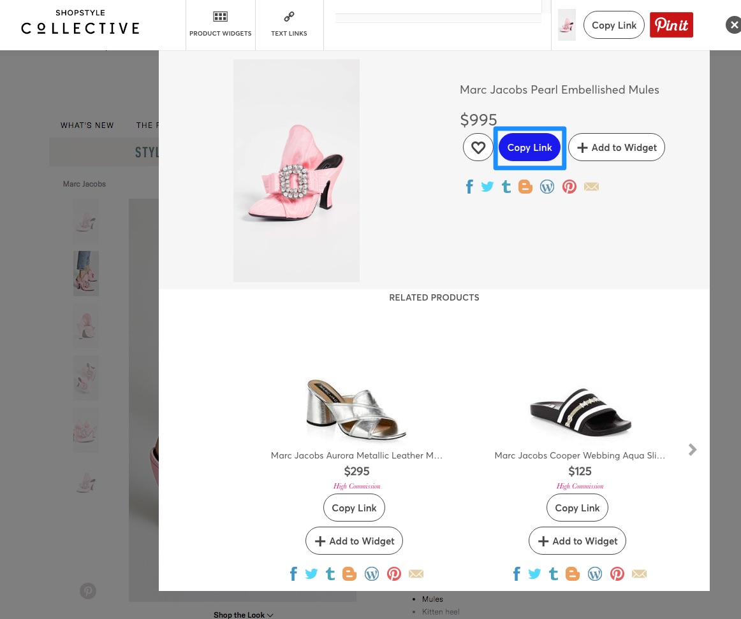Add Cooper Webbing Aqua slides to widget

click(577, 541)
